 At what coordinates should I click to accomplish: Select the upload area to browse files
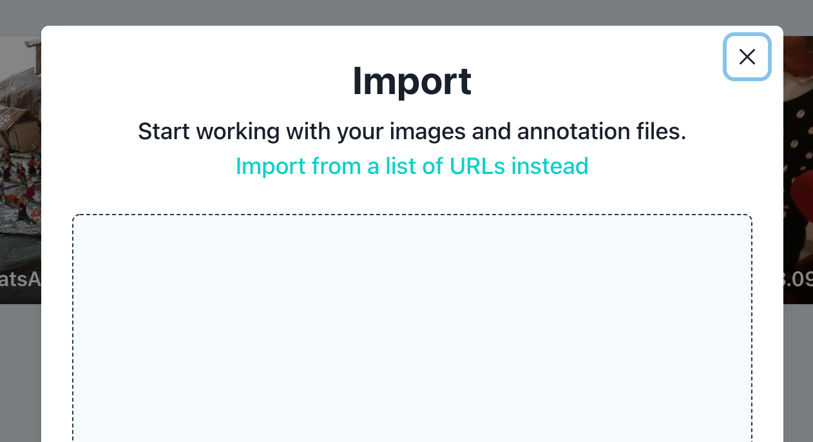412,329
